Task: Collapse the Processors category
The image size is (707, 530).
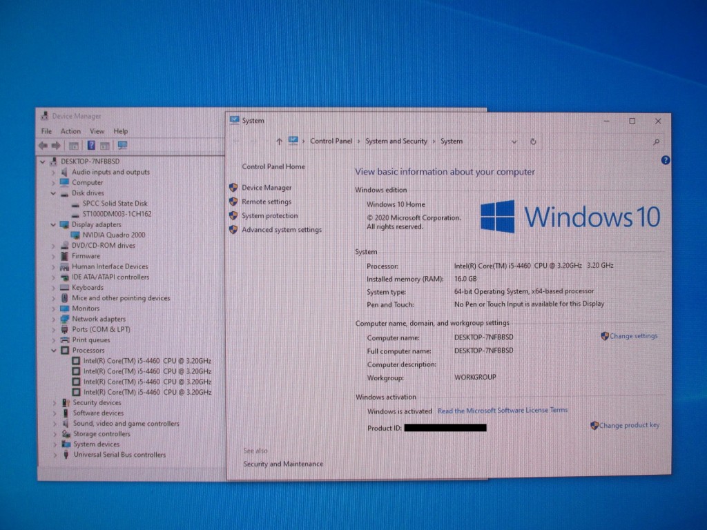Action: [54, 351]
